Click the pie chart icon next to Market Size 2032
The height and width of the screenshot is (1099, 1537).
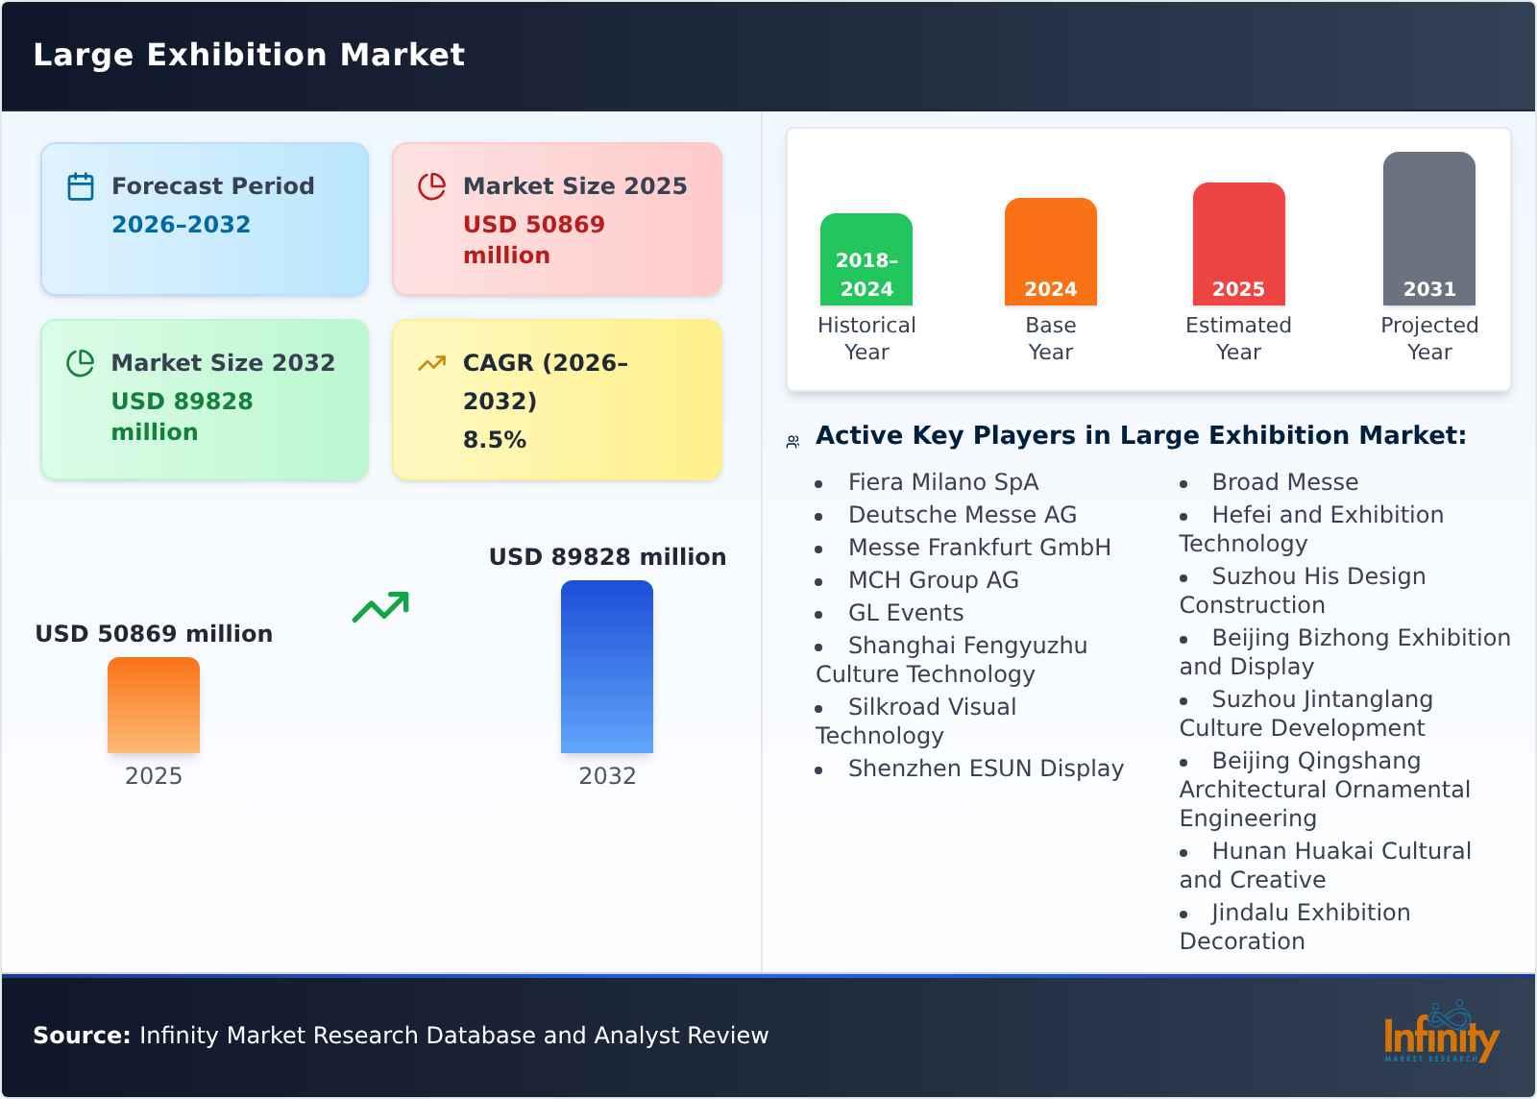pos(81,363)
